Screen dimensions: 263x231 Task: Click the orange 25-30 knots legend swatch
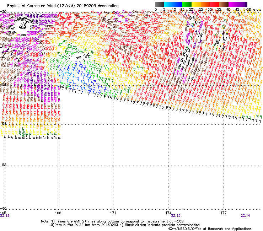pyautogui.click(x=205, y=4)
